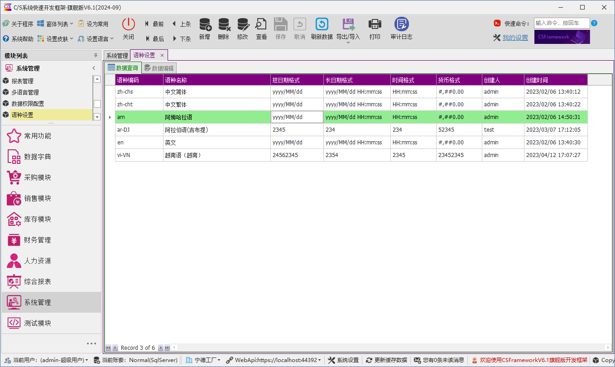Image resolution: width=615 pixels, height=367 pixels.
Task: Collapse the 系统管理 navigation header chevron
Action: (x=94, y=68)
